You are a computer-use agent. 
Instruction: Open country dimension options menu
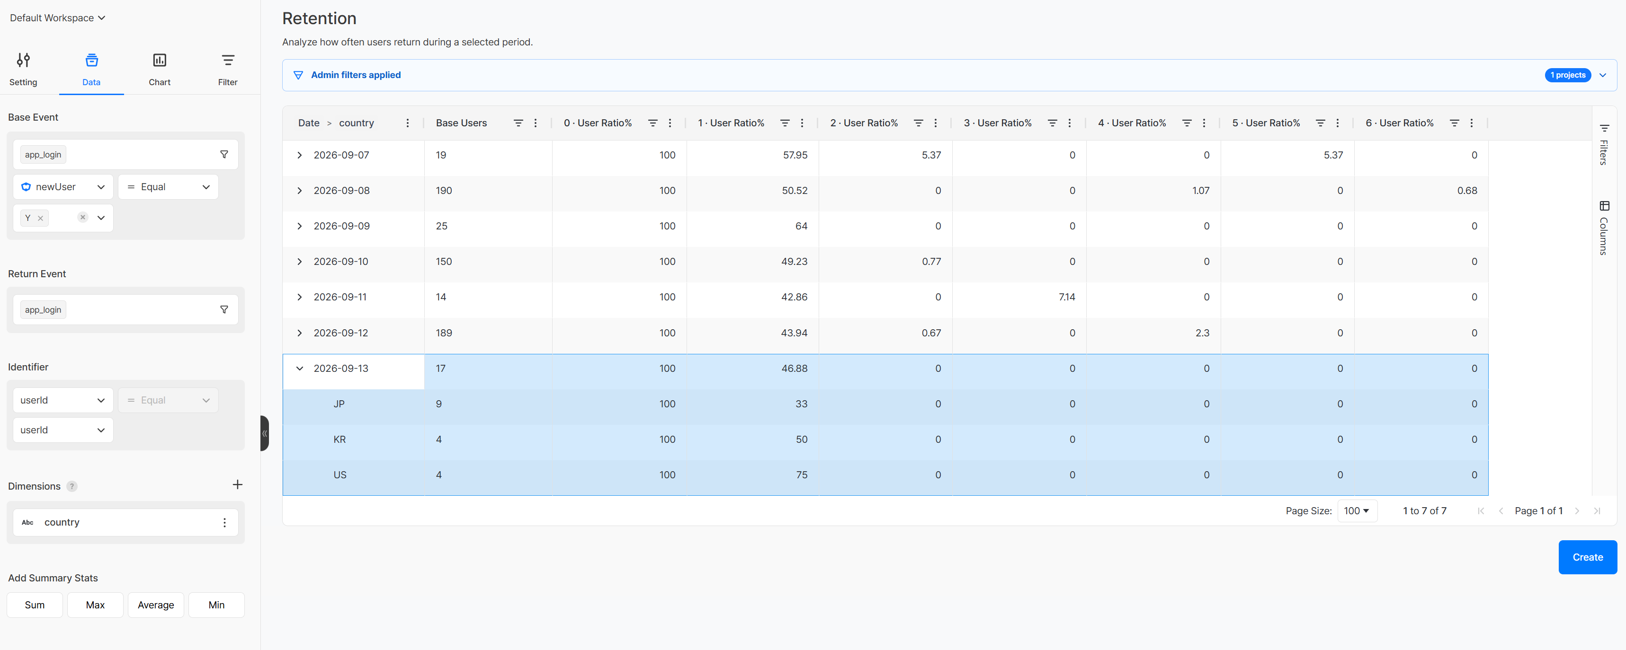coord(225,522)
